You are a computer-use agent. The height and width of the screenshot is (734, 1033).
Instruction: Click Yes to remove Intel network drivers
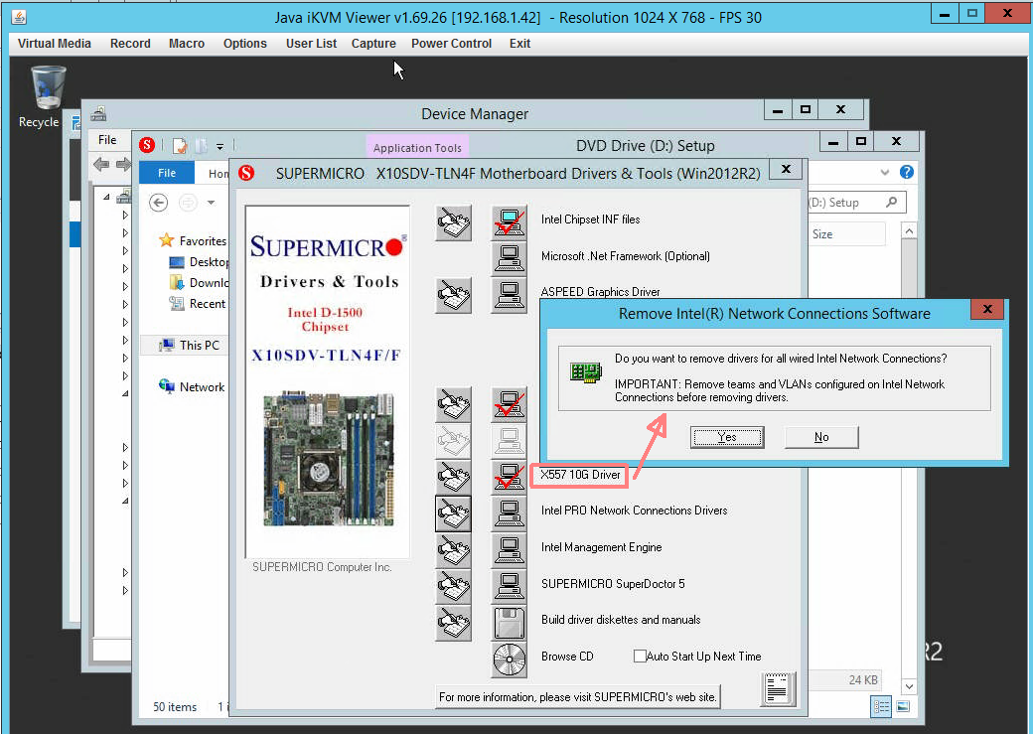(x=727, y=437)
